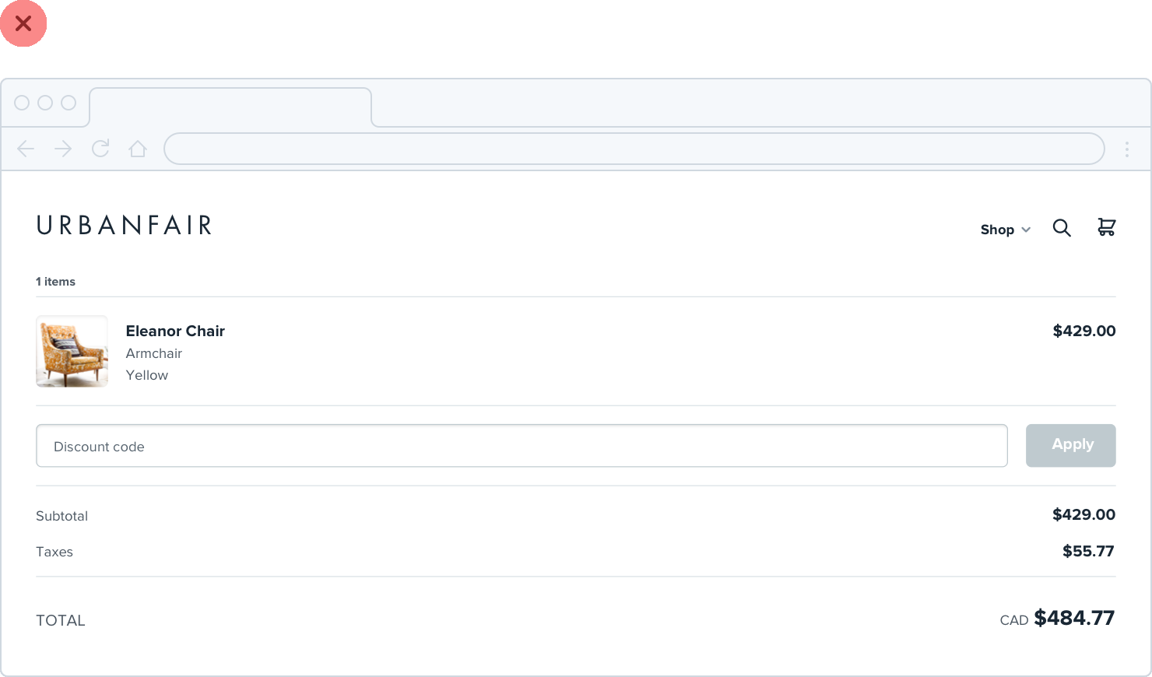1152x677 pixels.
Task: Open the browser three-dot menu
Action: point(1126,149)
